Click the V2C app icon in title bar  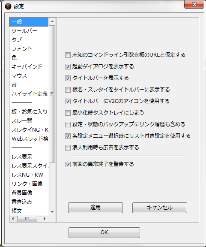8,6
